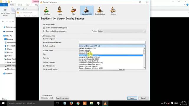Open the File tab in Explorer
The image size is (189, 106).
4,5
